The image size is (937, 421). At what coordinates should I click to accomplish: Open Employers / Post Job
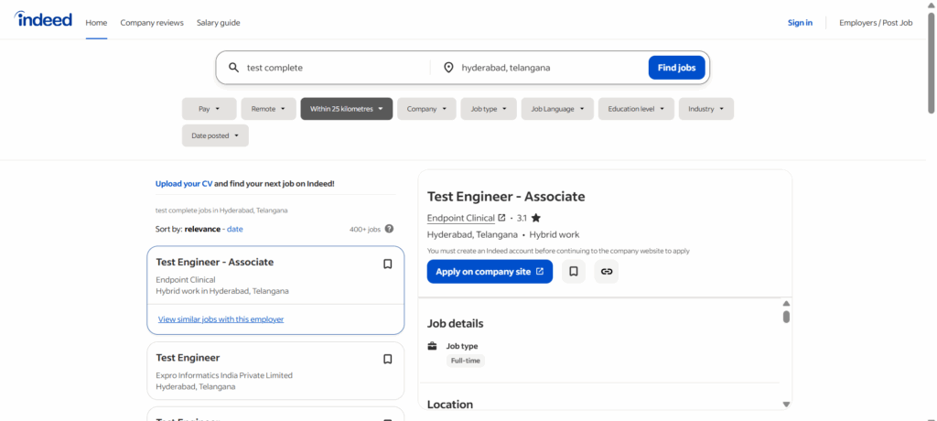876,23
